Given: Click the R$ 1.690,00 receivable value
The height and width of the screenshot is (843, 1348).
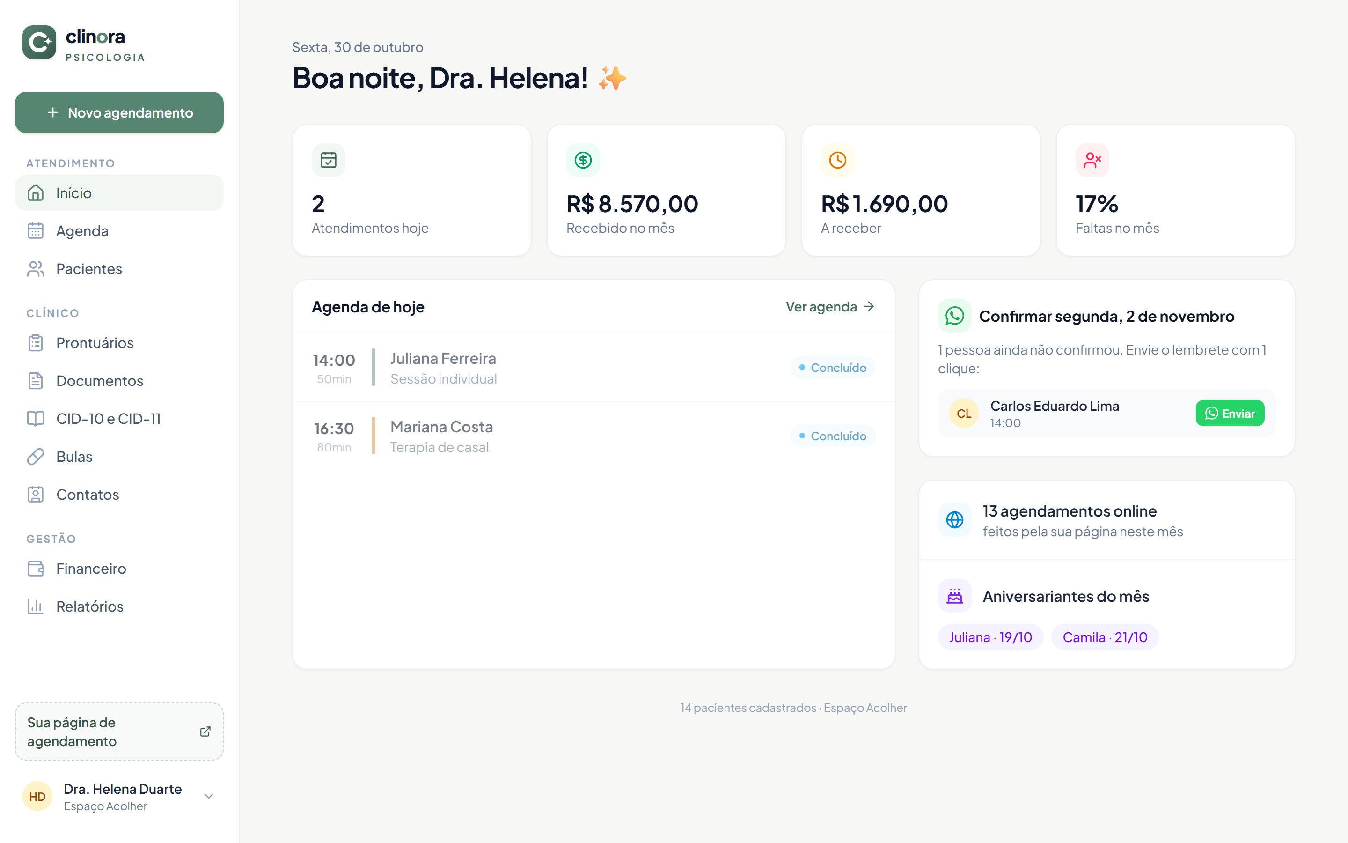Looking at the screenshot, I should pos(885,204).
